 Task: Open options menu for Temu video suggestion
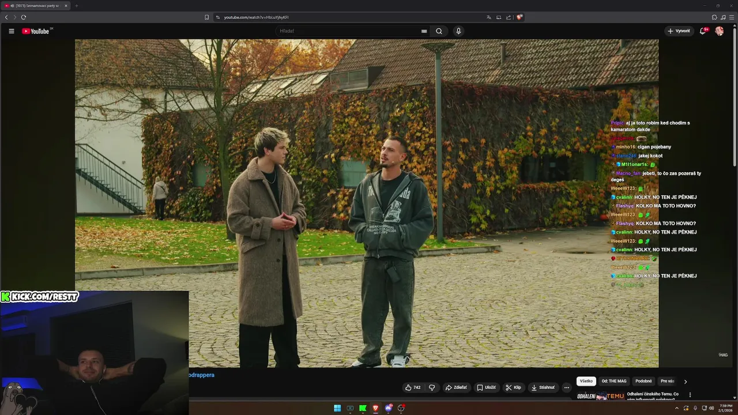coord(690,395)
